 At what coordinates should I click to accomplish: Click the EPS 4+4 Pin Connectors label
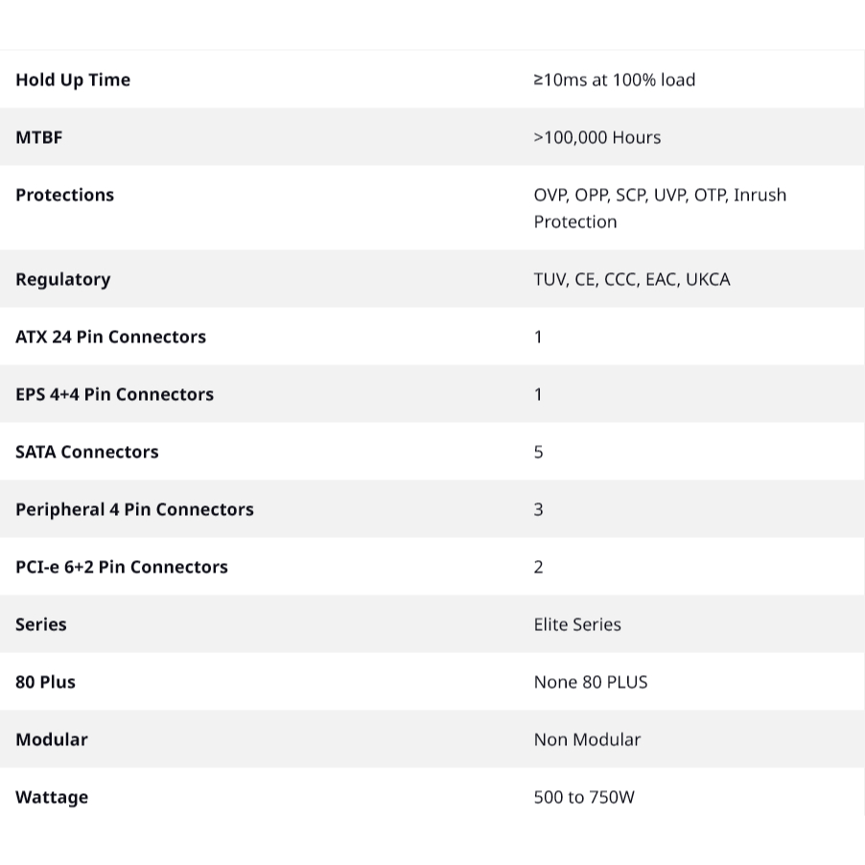click(x=114, y=394)
